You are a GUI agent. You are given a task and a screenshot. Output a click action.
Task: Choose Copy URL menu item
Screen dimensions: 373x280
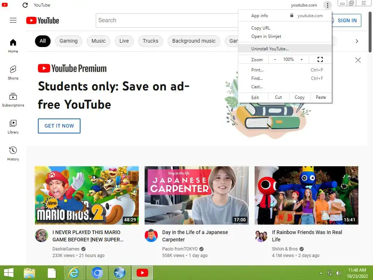pyautogui.click(x=285, y=28)
